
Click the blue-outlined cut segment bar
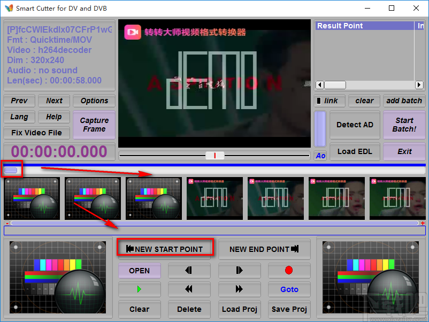pos(215,231)
